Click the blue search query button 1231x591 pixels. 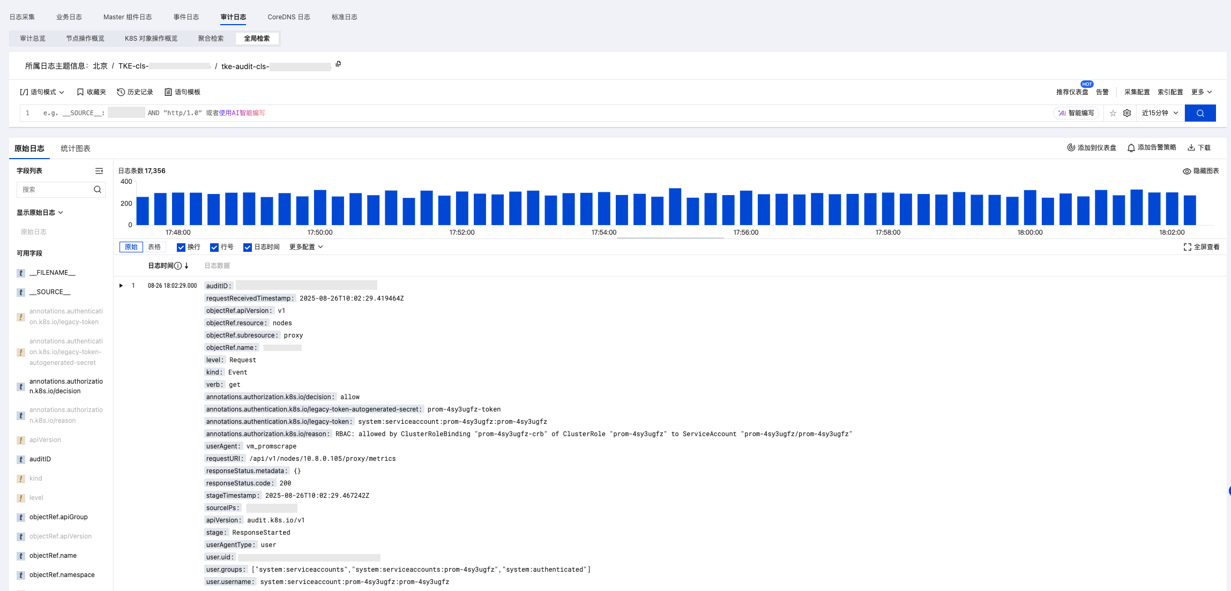click(1200, 113)
